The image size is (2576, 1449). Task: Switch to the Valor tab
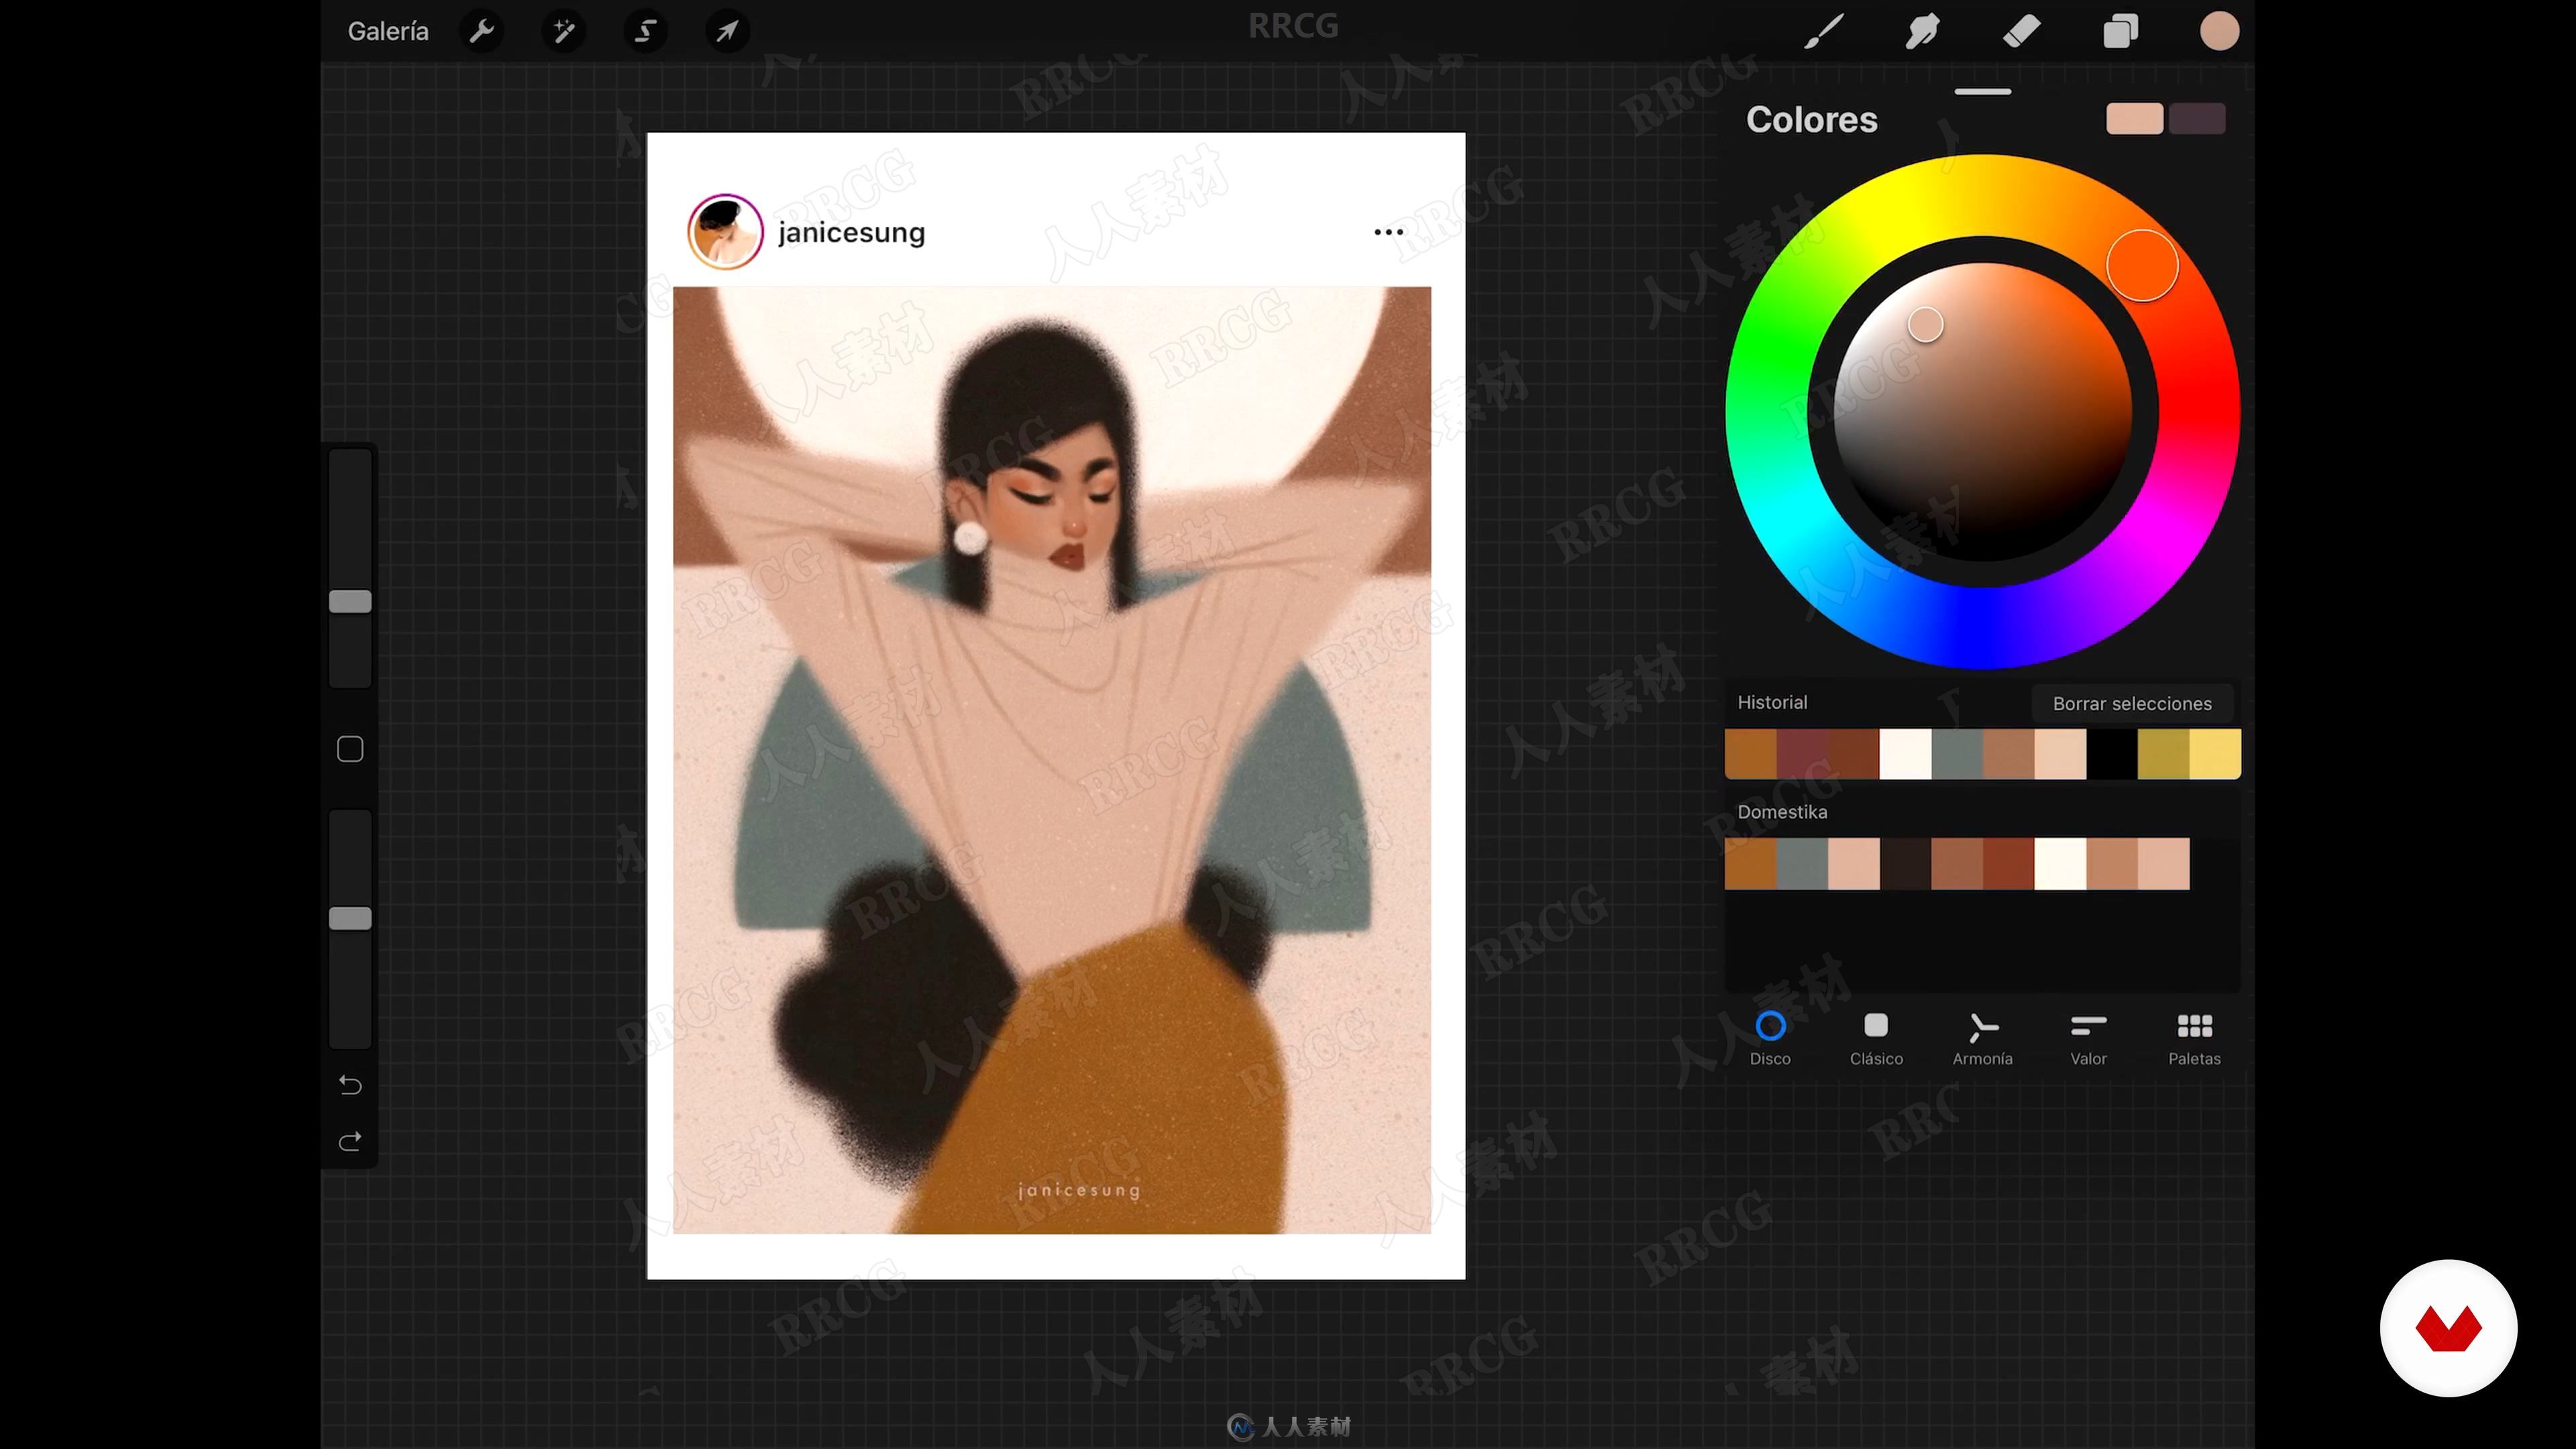point(2088,1038)
